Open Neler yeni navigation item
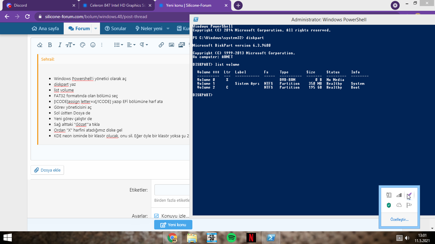This screenshot has height=244, width=435. [x=149, y=28]
